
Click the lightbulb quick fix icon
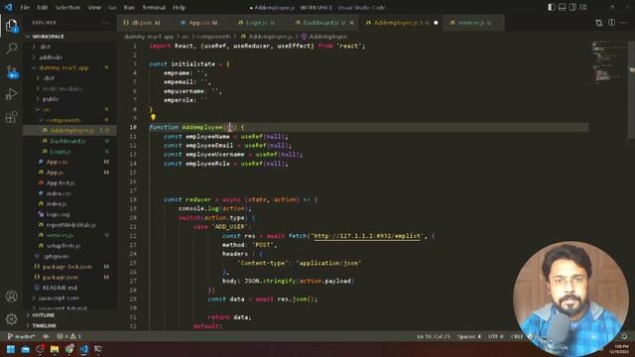point(153,117)
